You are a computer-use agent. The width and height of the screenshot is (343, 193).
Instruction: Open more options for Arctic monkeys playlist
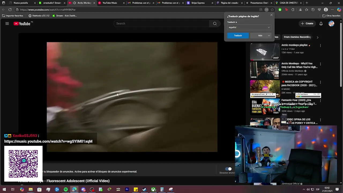(320, 46)
